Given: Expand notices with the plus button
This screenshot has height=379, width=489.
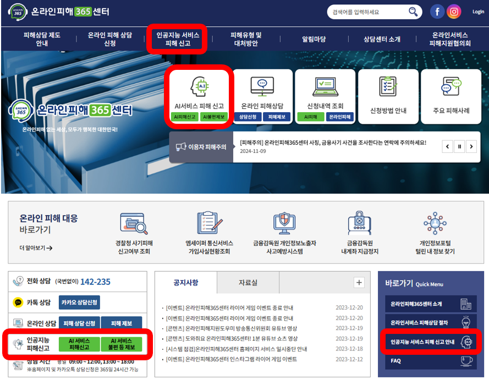Looking at the screenshot, I should [359, 283].
